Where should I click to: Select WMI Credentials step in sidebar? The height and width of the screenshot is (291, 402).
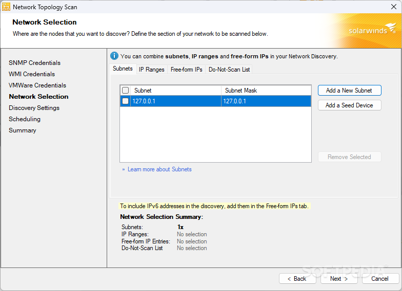pos(32,74)
